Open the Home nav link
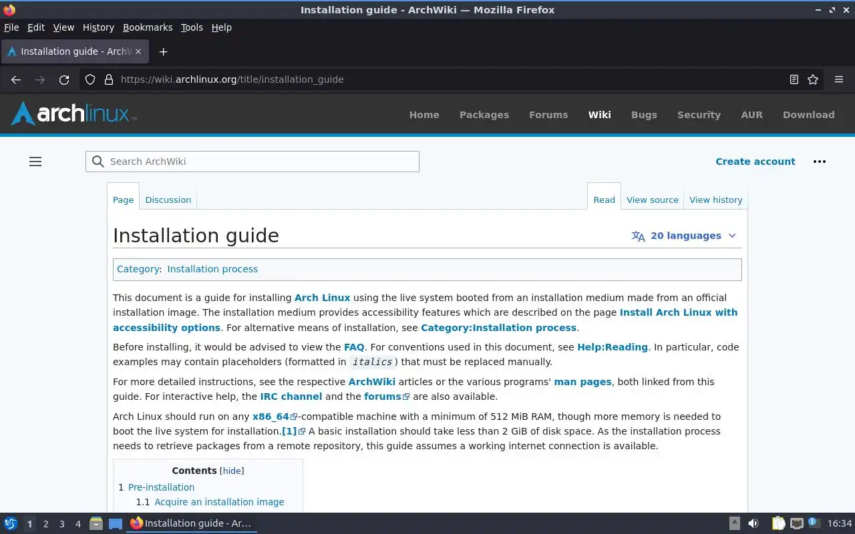The image size is (855, 534). 424,115
